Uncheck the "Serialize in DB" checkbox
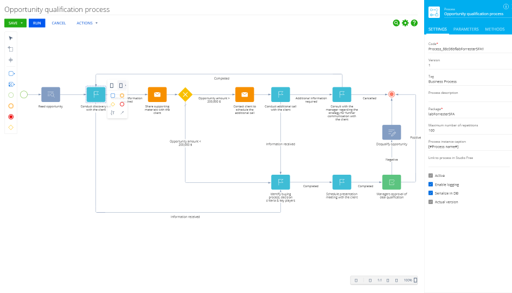 431,193
